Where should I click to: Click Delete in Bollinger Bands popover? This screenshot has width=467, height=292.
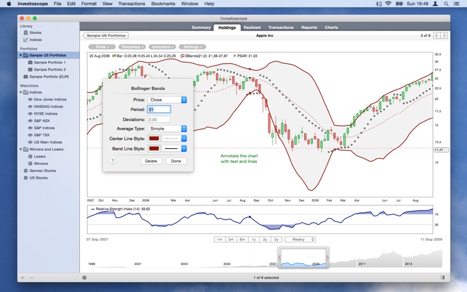click(x=151, y=161)
